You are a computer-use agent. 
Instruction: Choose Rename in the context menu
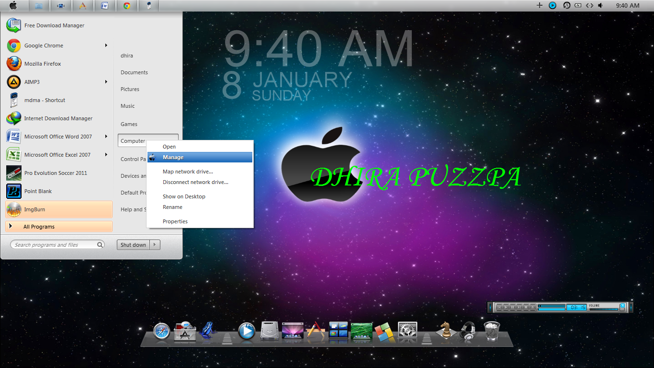pyautogui.click(x=200, y=207)
